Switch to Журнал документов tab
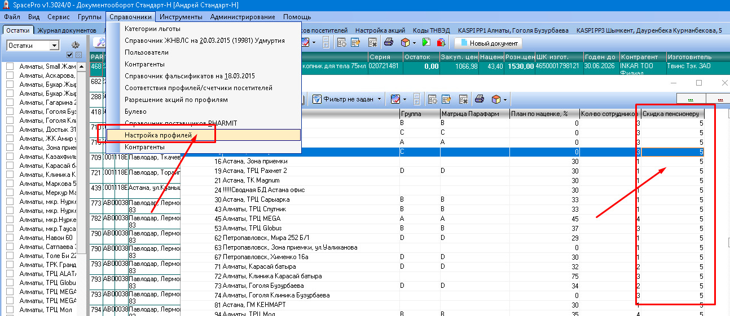Image resolution: width=730 pixels, height=316 pixels. (67, 30)
